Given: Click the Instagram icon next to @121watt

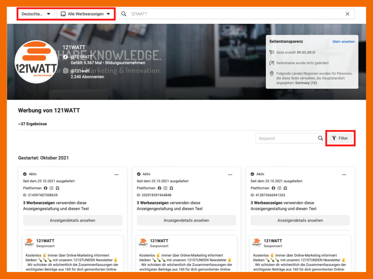Looking at the screenshot, I should pos(66,71).
